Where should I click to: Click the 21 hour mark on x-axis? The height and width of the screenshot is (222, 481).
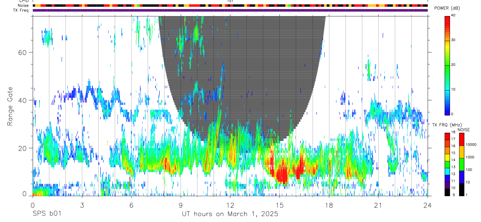(378, 205)
